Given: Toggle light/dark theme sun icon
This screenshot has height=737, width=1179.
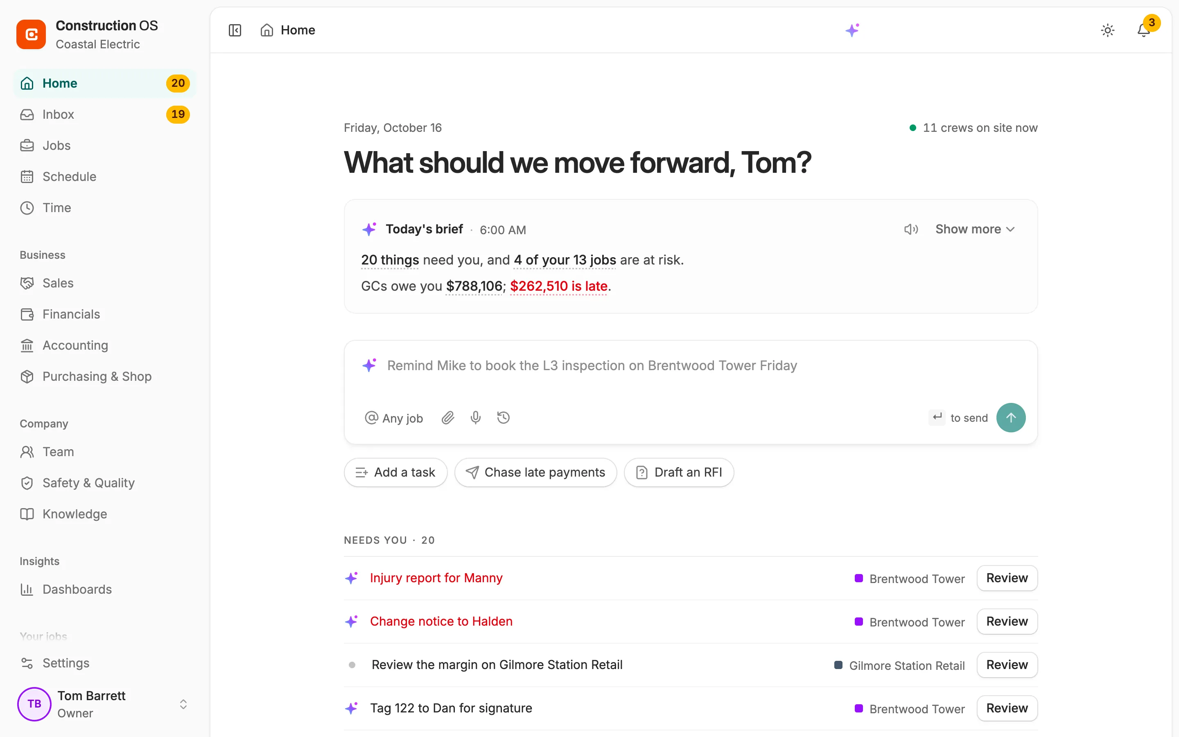Looking at the screenshot, I should [1107, 30].
